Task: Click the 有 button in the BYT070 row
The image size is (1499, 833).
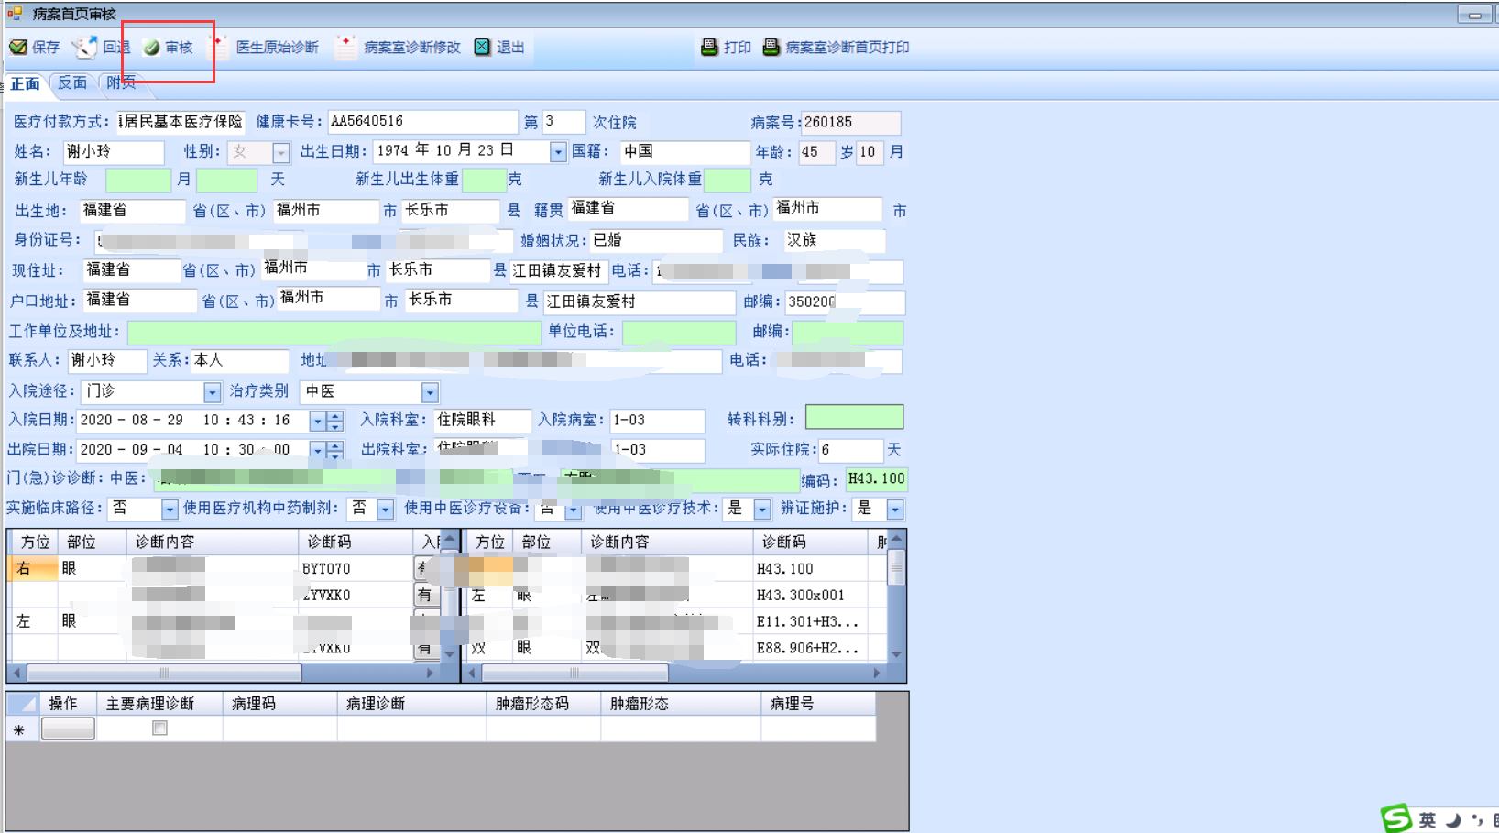Action: pos(424,568)
